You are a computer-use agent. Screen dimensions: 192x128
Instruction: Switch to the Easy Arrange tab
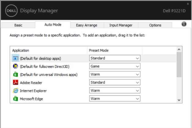[87, 25]
